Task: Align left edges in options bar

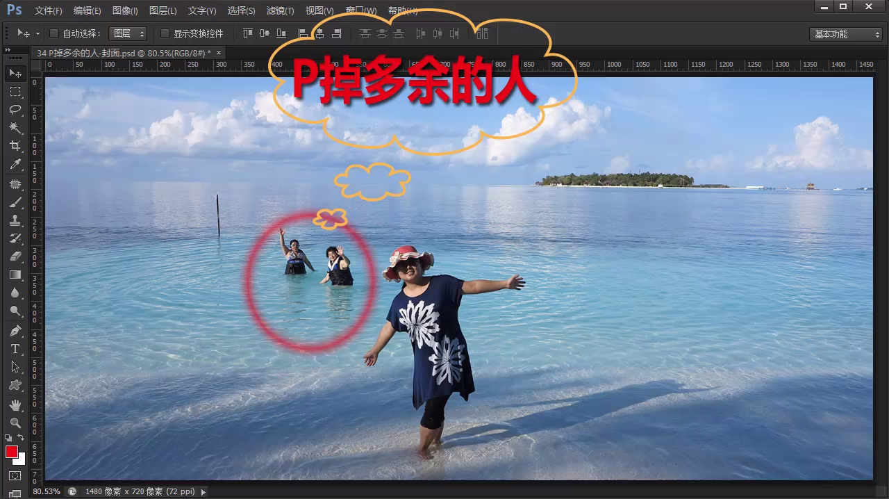Action: 303,33
